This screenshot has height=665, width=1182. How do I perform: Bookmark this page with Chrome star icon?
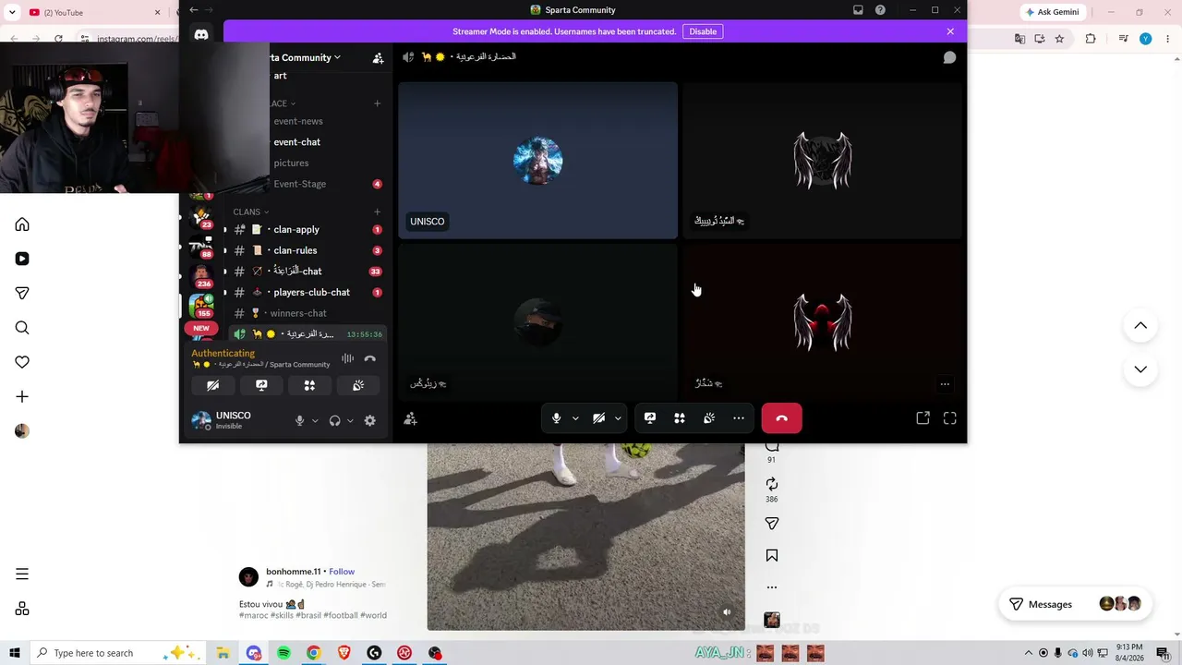pos(1059,39)
